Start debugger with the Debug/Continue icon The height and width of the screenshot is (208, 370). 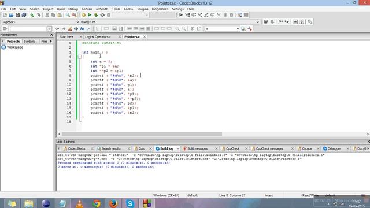(x=181, y=15)
